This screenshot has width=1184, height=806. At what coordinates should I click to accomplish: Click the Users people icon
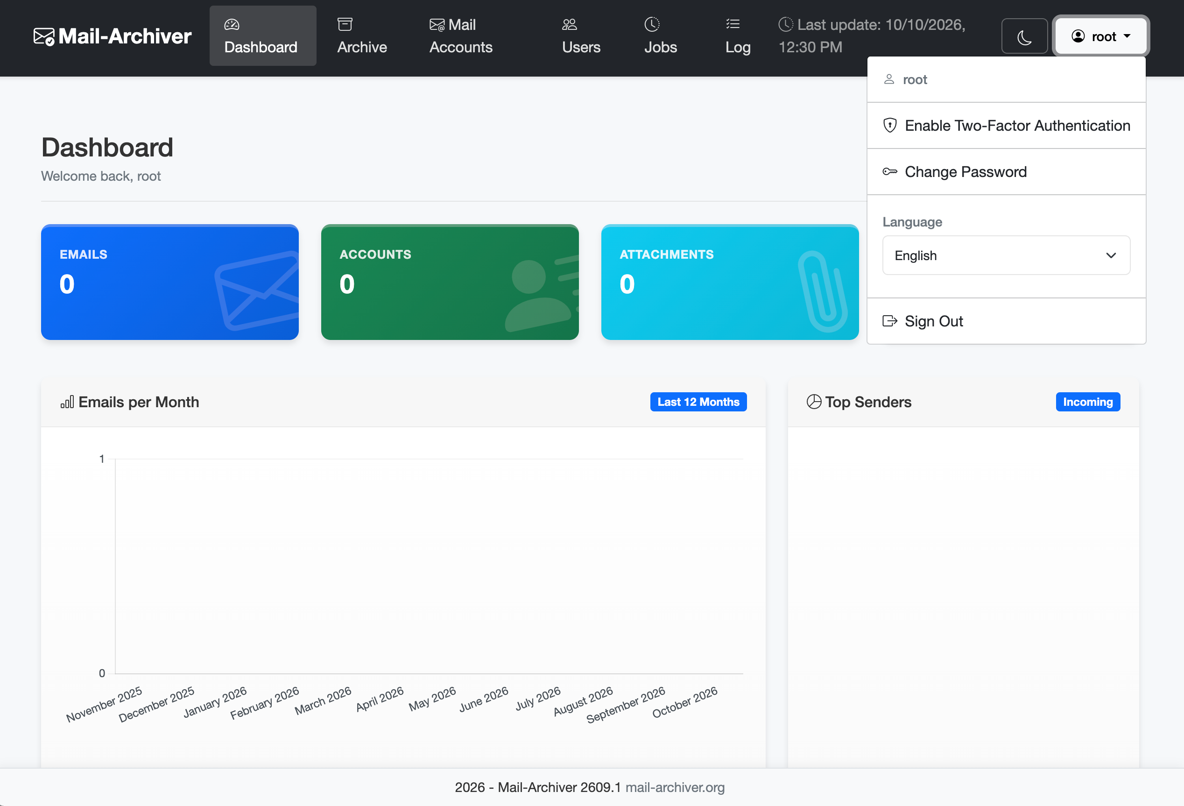coord(570,24)
